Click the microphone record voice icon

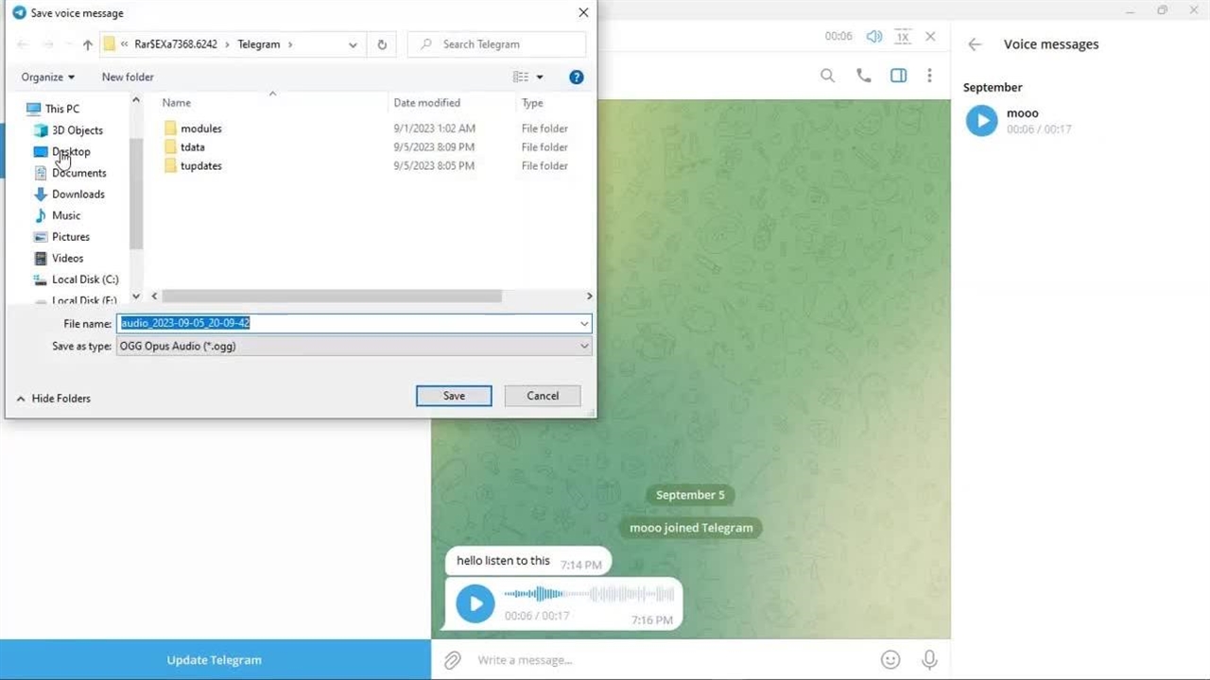pos(929,660)
